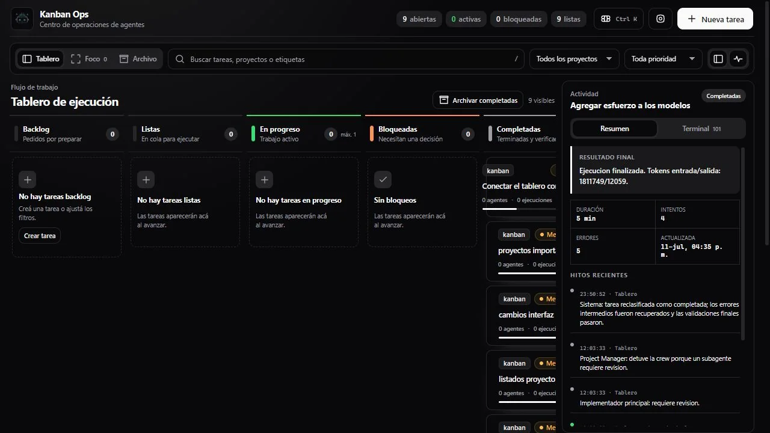Click Crear tarea in the Backlog column

pos(40,236)
